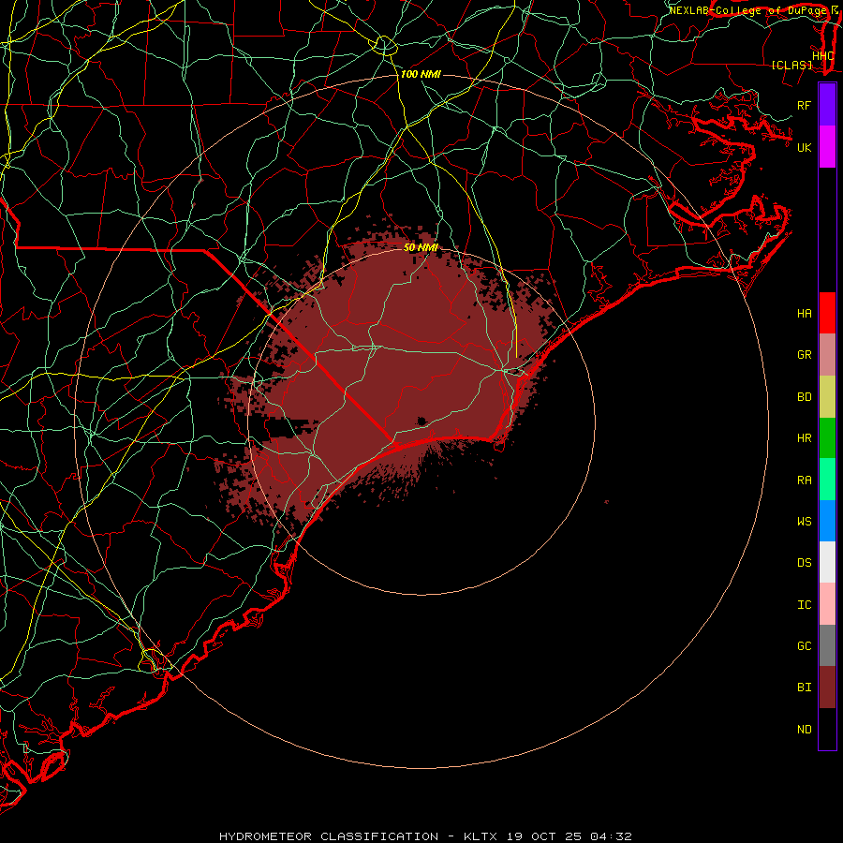The width and height of the screenshot is (843, 843).
Task: Click the HR green legend swatch
Action: pyautogui.click(x=827, y=438)
